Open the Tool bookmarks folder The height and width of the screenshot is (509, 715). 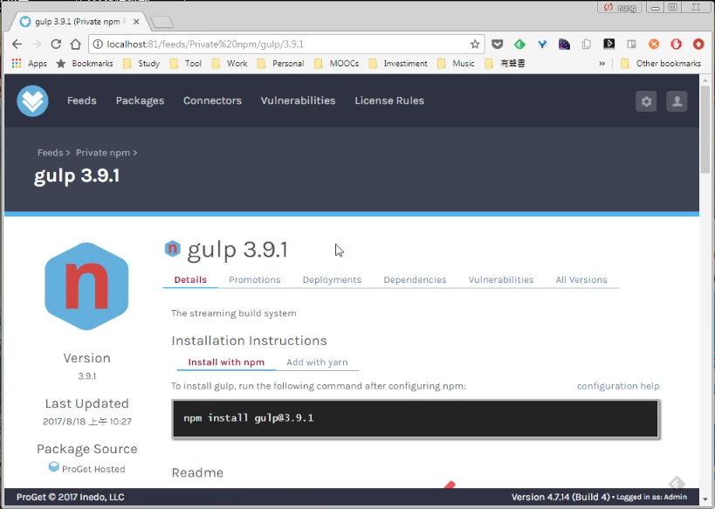186,64
